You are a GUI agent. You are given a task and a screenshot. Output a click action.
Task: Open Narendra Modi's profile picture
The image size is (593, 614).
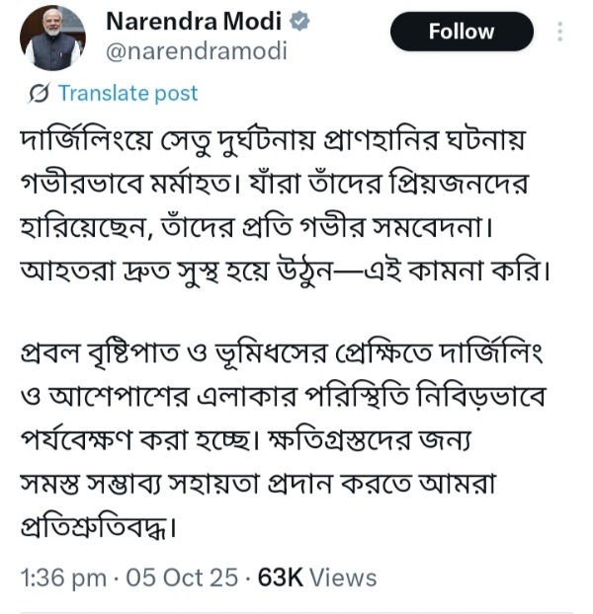click(x=52, y=38)
